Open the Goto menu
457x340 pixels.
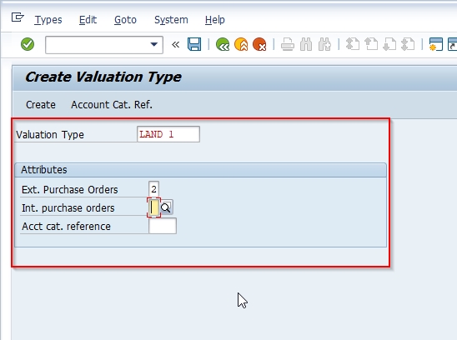tap(125, 20)
